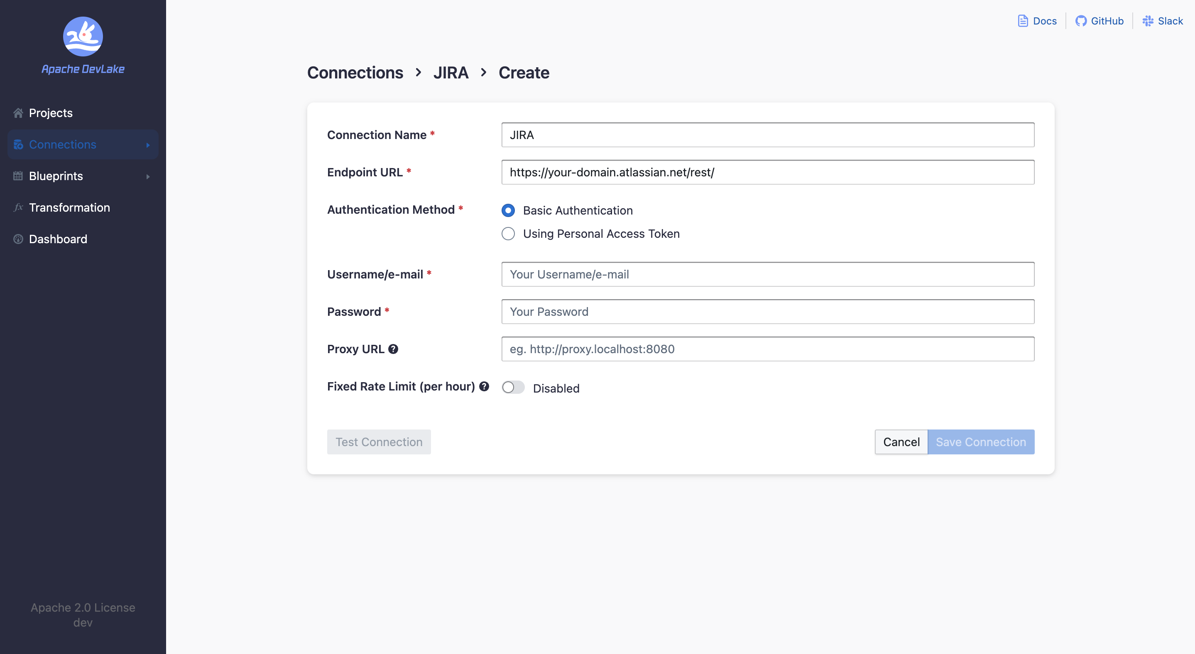Click the Test Connection button
The height and width of the screenshot is (654, 1195).
point(379,442)
